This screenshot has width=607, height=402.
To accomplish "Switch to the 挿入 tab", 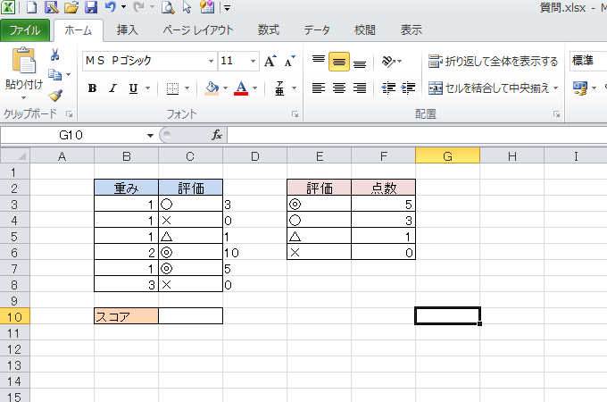I will coord(128,29).
